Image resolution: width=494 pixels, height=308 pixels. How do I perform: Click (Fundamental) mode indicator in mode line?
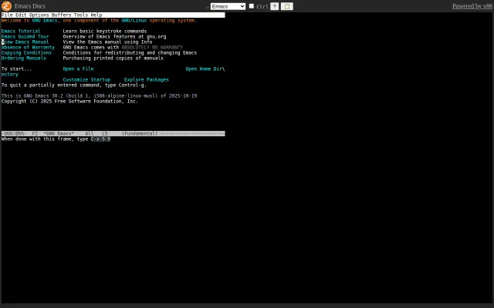140,133
